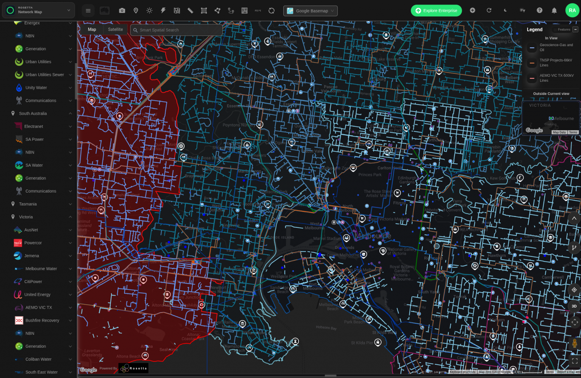Switch to Map view tab
This screenshot has width=581, height=378.
92,30
